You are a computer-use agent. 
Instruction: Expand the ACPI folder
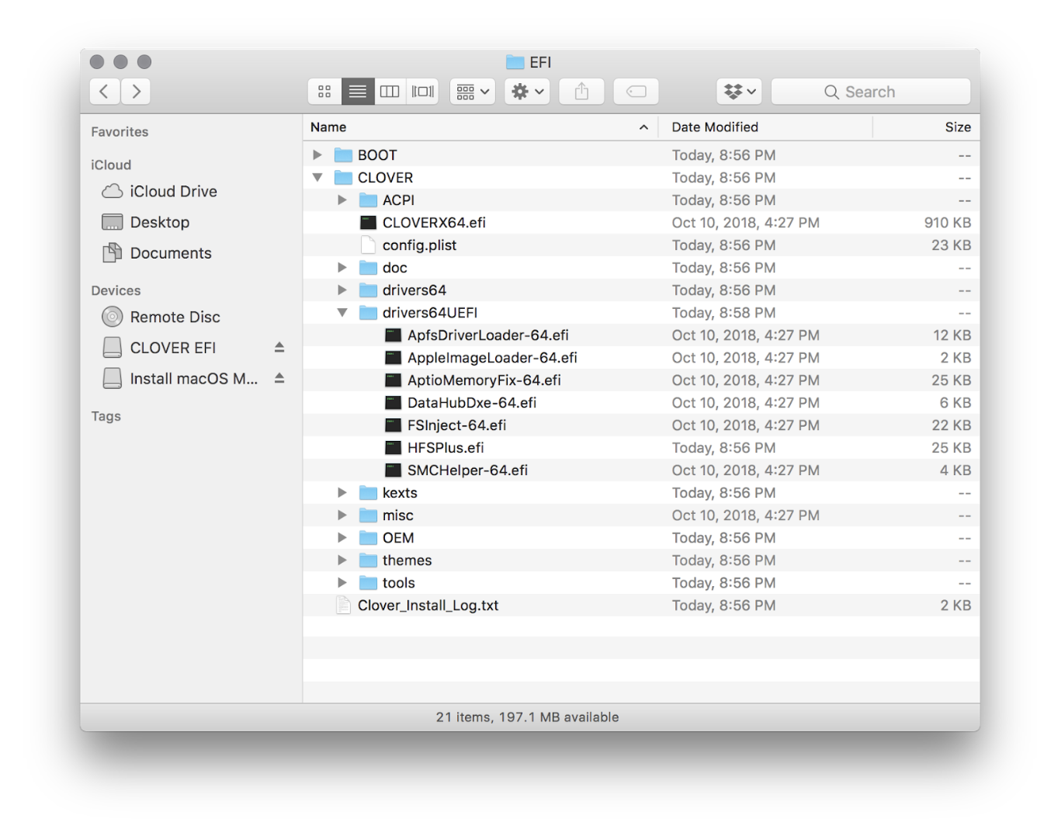click(x=342, y=200)
